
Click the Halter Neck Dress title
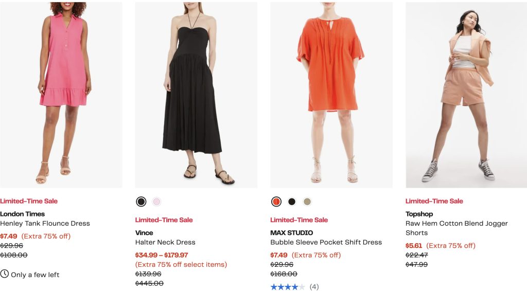point(165,242)
